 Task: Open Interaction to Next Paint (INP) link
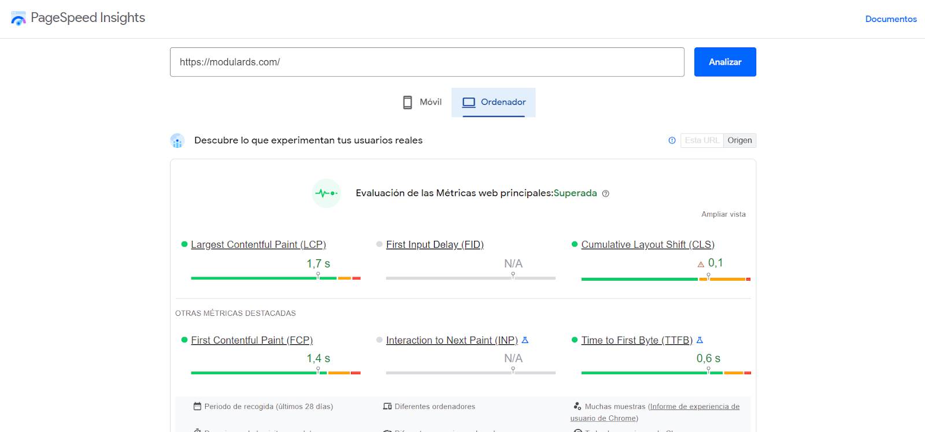452,340
